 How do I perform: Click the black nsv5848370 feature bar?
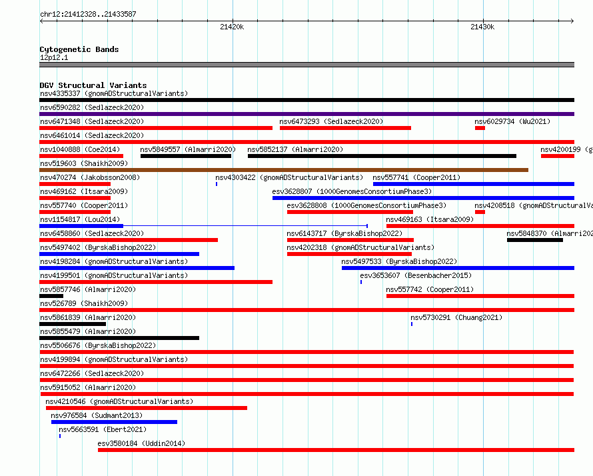click(x=535, y=240)
